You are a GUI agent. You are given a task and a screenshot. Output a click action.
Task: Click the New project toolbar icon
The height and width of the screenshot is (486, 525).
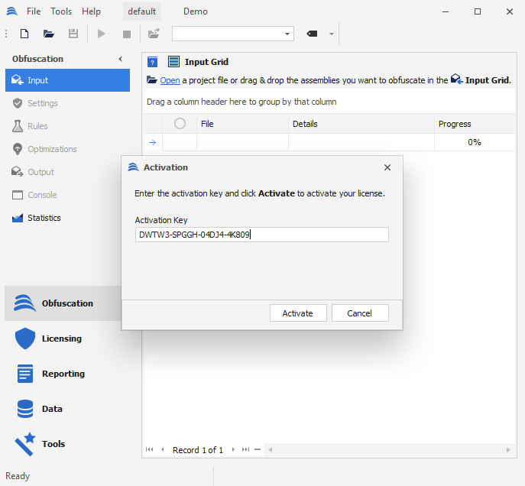point(24,34)
